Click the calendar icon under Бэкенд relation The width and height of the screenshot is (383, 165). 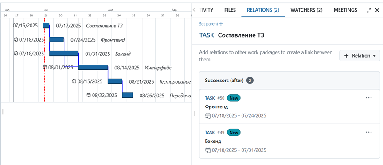[207, 150]
